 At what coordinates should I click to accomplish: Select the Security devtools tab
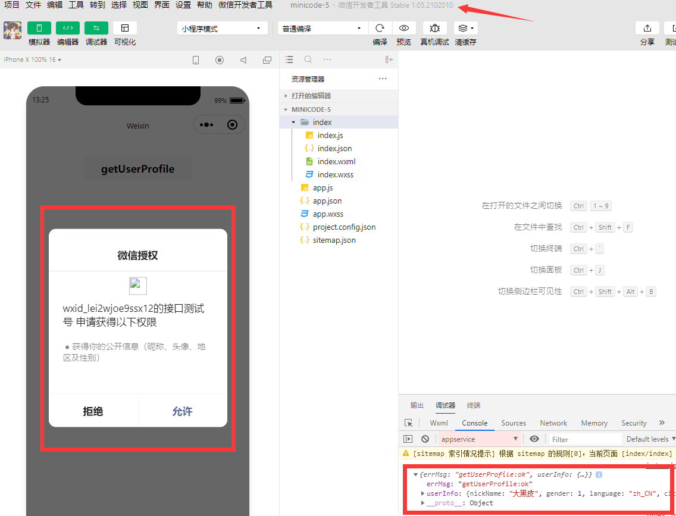pyautogui.click(x=634, y=423)
